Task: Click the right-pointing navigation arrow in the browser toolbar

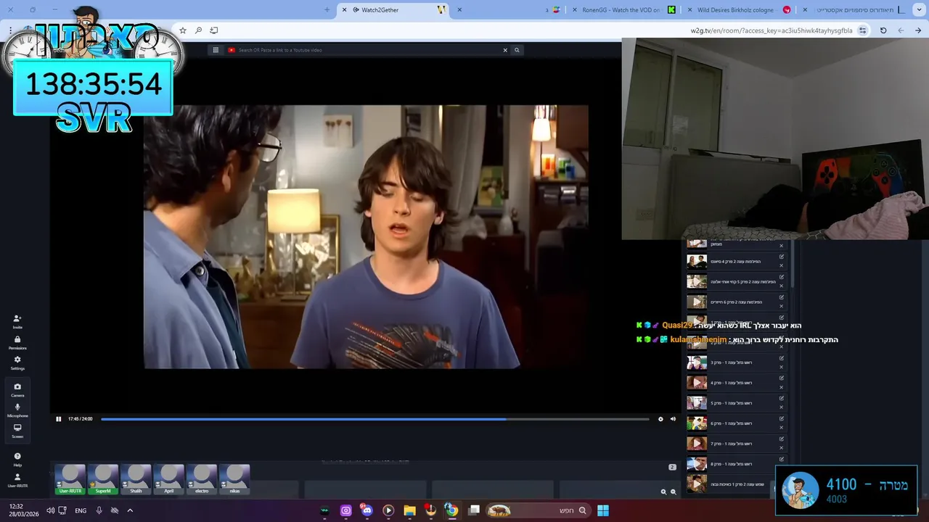Action: pos(918,30)
